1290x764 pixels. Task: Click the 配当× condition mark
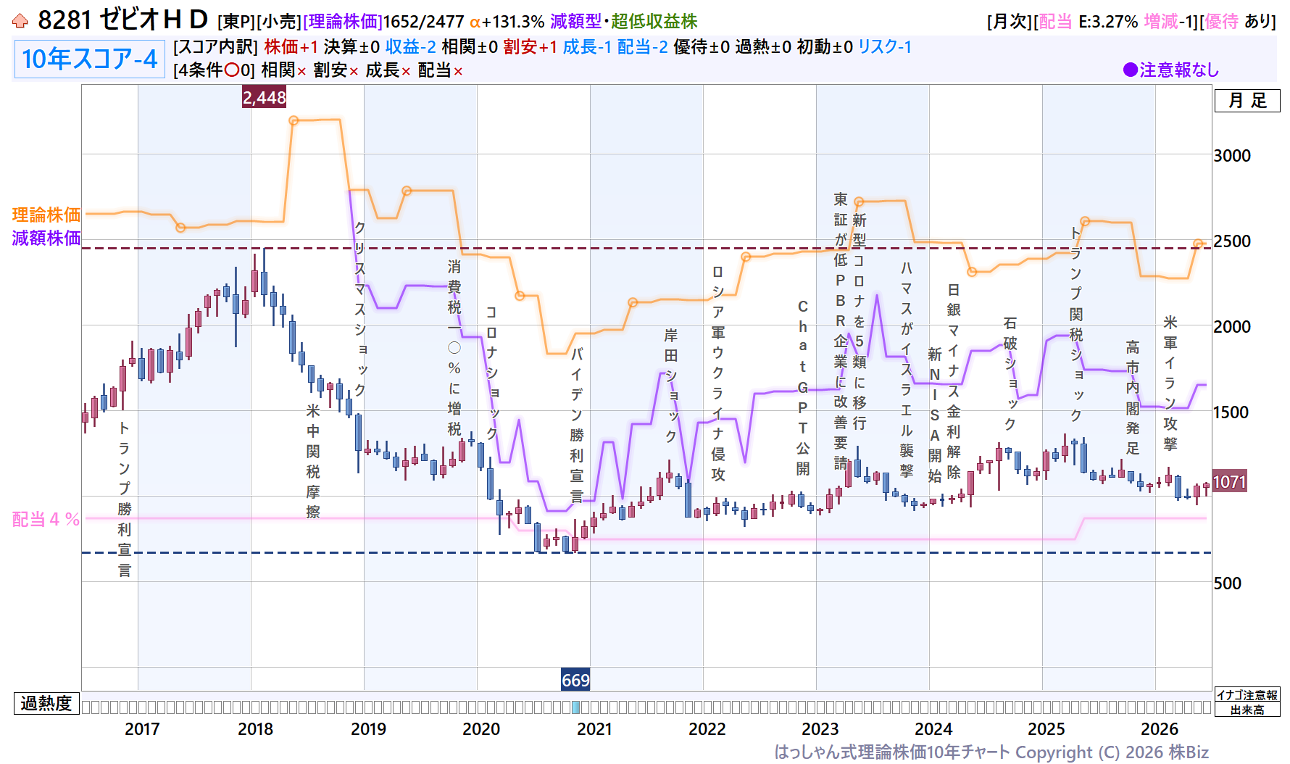[x=440, y=70]
